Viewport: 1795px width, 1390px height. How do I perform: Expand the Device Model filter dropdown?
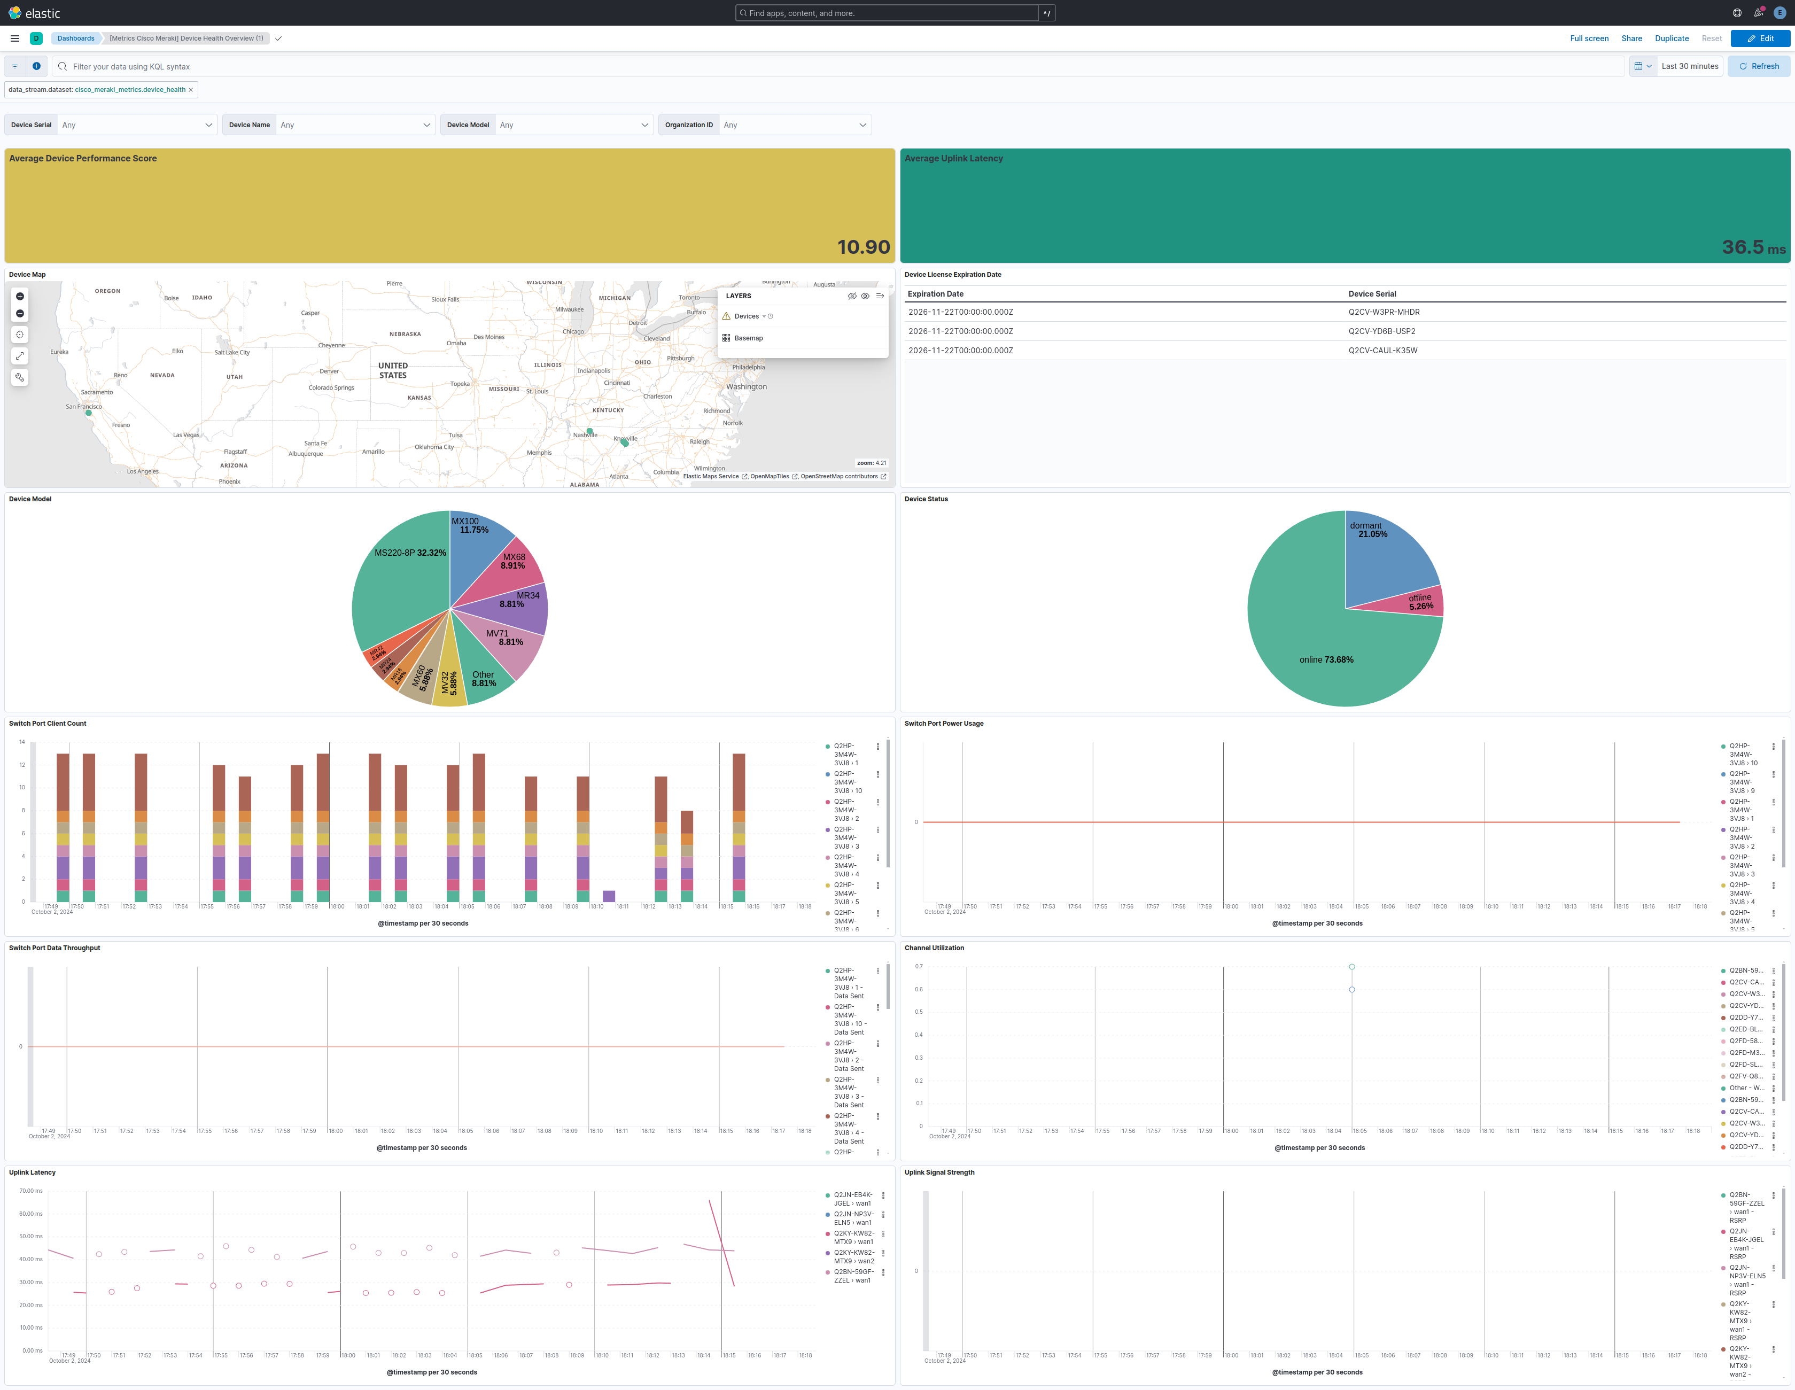(573, 125)
